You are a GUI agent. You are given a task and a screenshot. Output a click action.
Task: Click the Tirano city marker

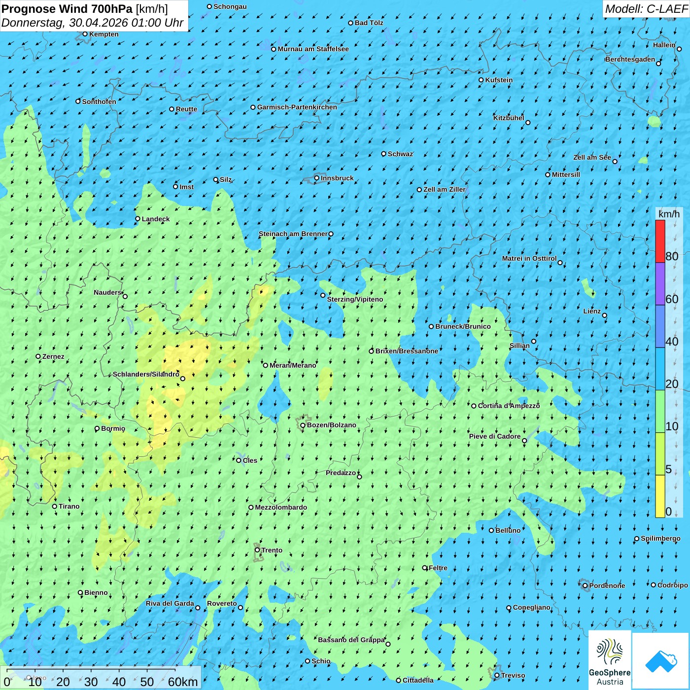tap(55, 506)
